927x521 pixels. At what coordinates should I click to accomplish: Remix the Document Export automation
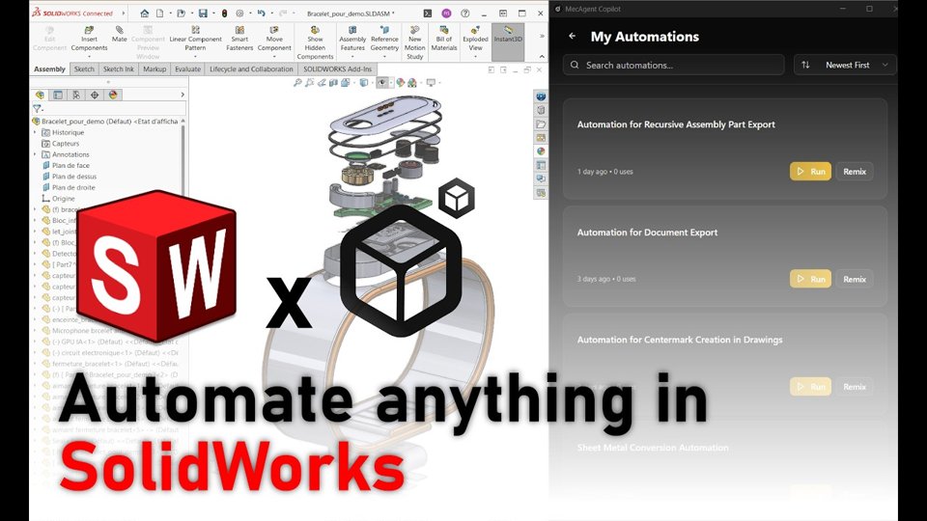[x=855, y=279]
